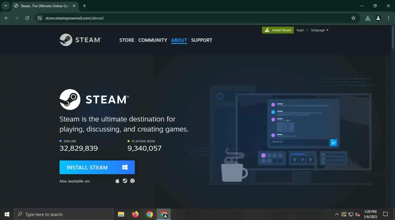395x220 pixels.
Task: Click the login link
Action: pos(300,30)
